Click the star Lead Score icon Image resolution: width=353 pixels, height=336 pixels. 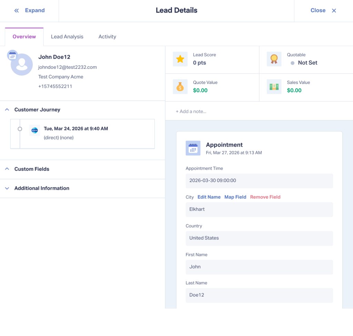click(x=180, y=59)
